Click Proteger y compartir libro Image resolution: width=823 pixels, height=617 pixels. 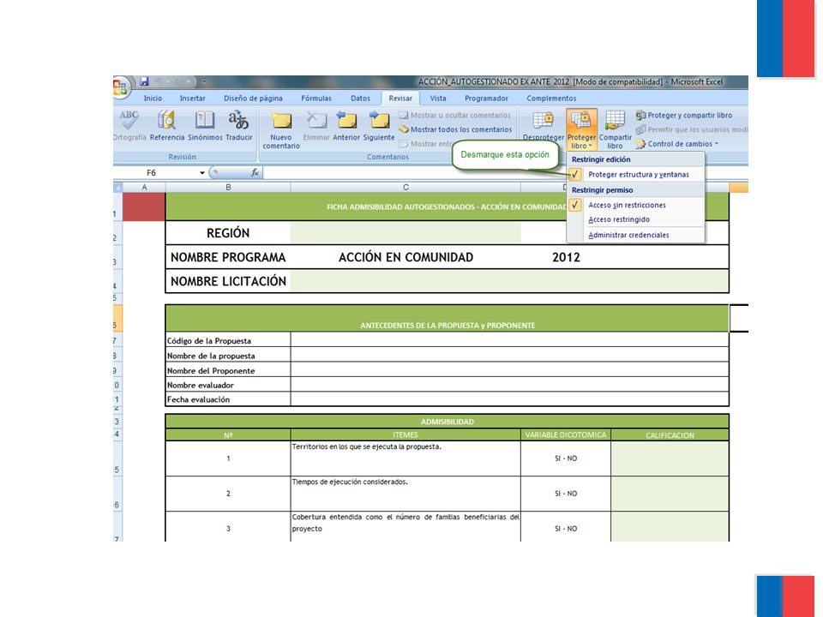(684, 115)
